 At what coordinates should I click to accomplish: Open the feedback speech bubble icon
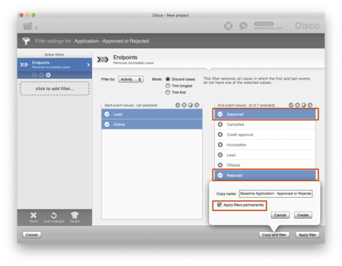tap(243, 25)
